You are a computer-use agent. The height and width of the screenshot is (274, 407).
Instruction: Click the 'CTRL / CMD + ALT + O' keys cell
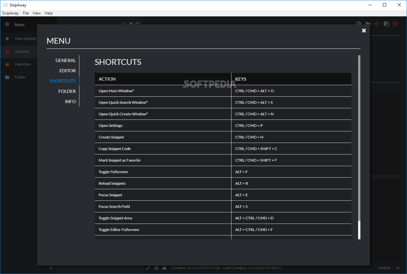[x=291, y=91]
